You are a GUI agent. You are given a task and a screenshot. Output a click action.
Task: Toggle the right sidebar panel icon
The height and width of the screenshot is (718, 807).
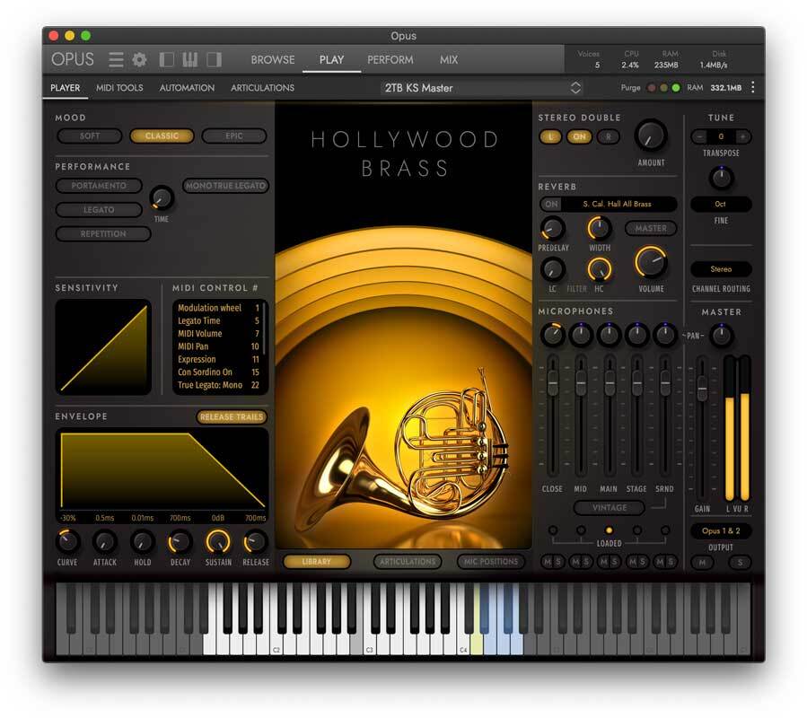point(214,60)
